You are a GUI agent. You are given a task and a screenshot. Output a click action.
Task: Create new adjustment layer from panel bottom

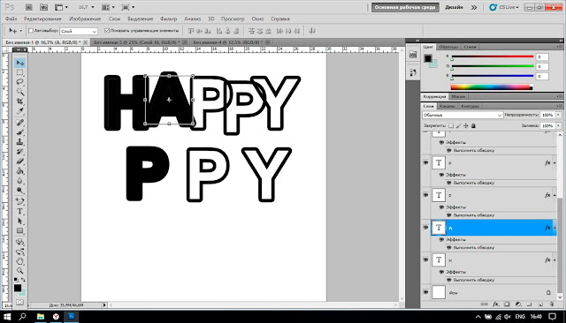[518, 304]
